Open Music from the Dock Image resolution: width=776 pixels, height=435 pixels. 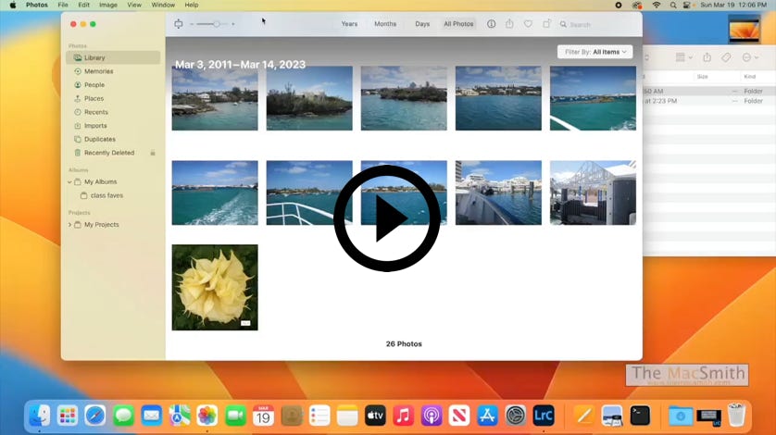click(x=404, y=416)
